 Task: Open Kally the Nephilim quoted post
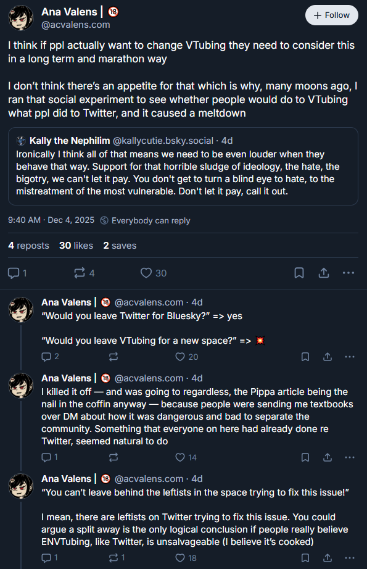(x=183, y=166)
